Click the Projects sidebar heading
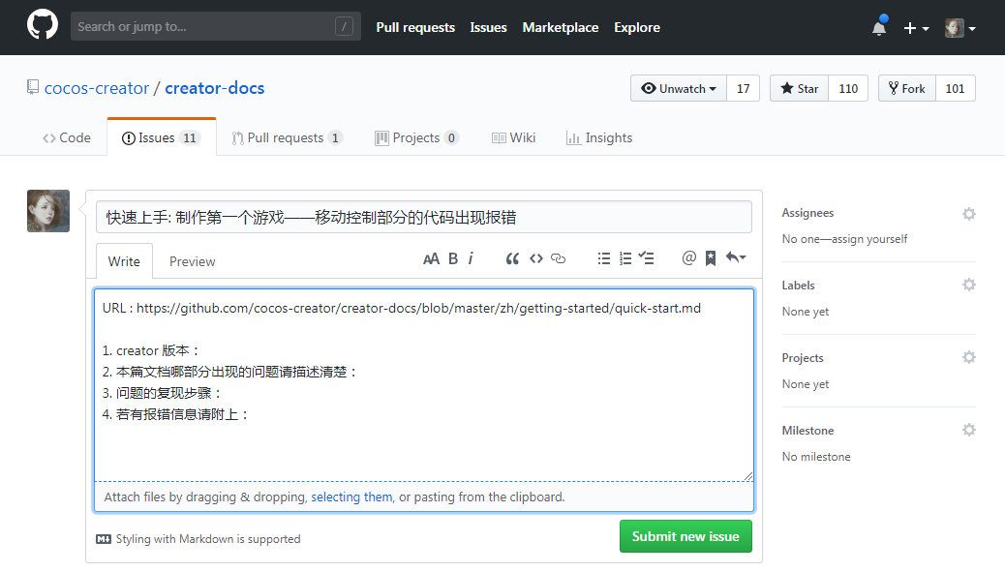This screenshot has width=1005, height=572. point(803,358)
